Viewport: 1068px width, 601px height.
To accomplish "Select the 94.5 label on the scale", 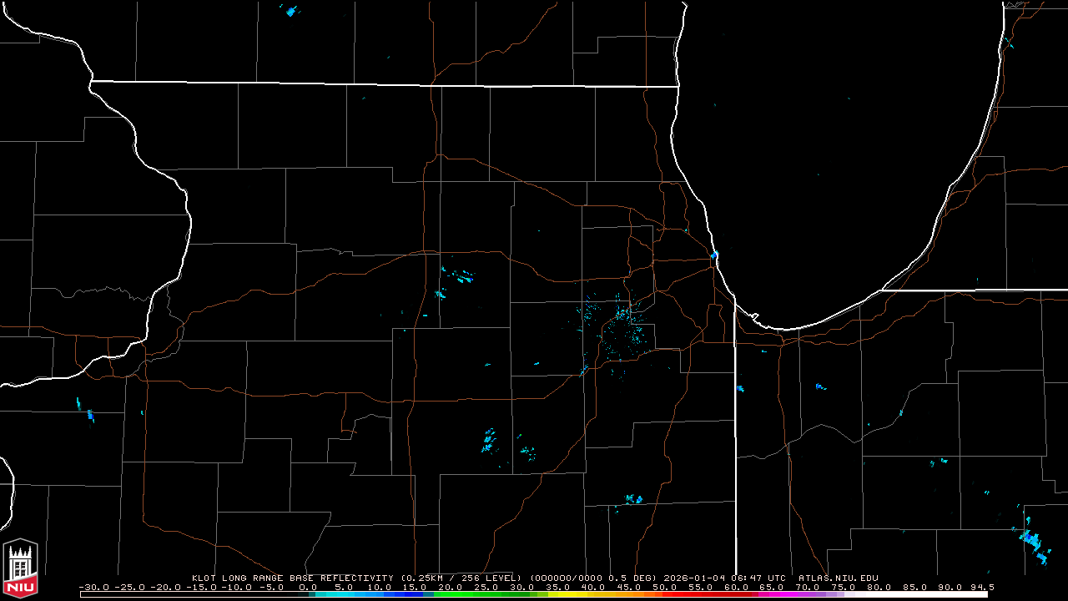I will [979, 587].
